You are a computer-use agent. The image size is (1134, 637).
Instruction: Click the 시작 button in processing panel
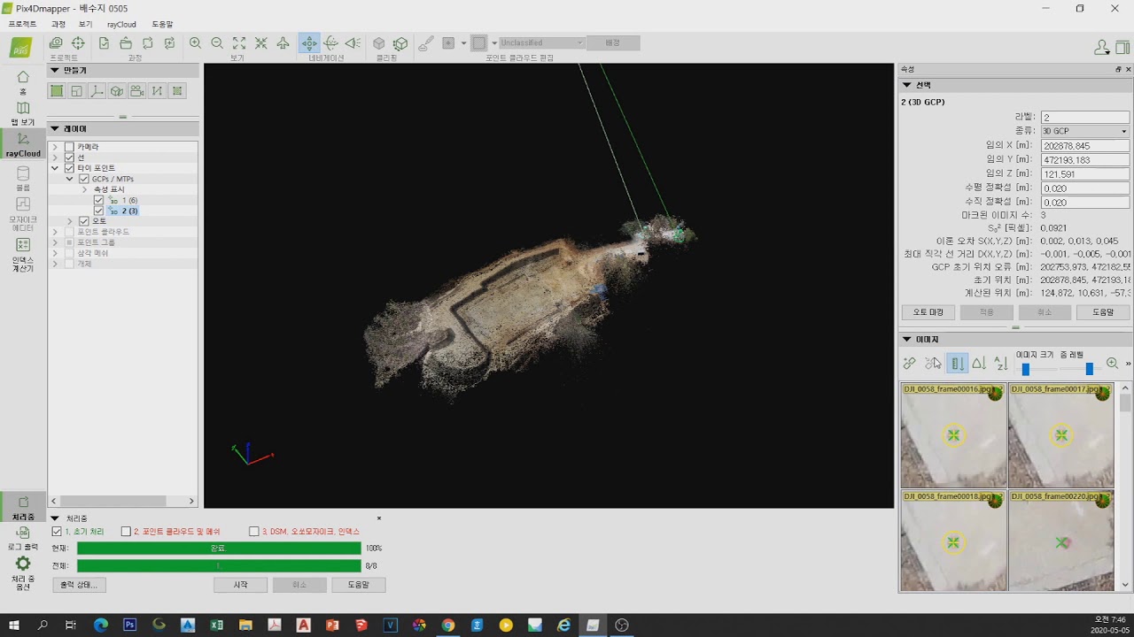pos(240,585)
